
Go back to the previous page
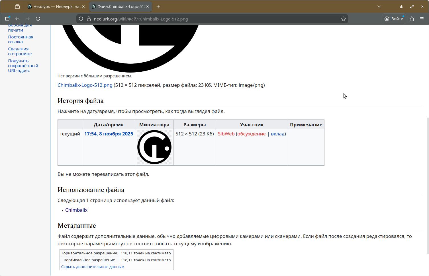click(x=17, y=19)
